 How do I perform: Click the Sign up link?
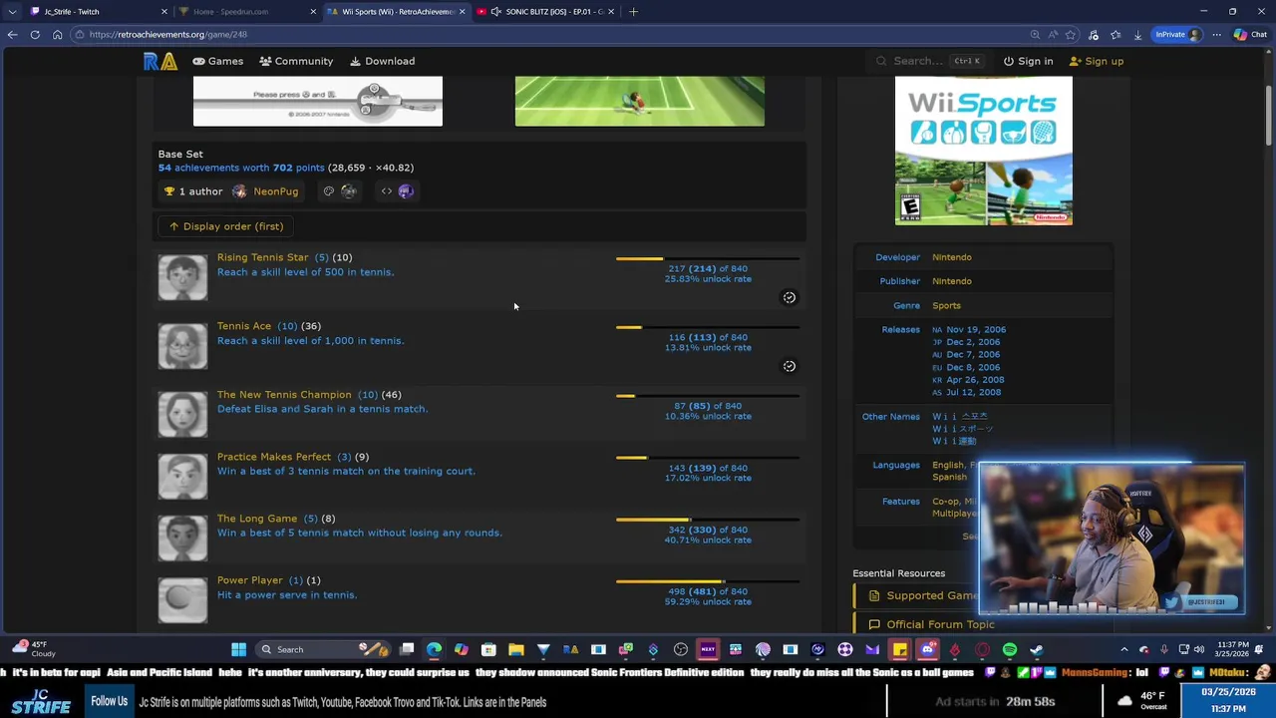(1096, 61)
